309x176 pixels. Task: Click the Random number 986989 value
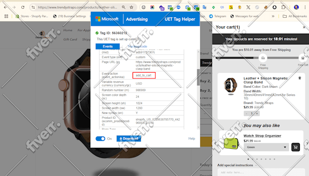[140, 90]
